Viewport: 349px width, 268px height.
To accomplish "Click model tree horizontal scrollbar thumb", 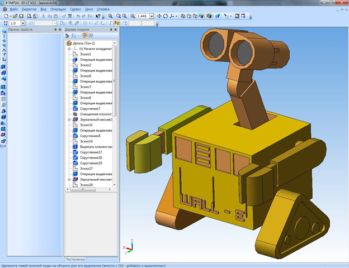I will [83, 189].
